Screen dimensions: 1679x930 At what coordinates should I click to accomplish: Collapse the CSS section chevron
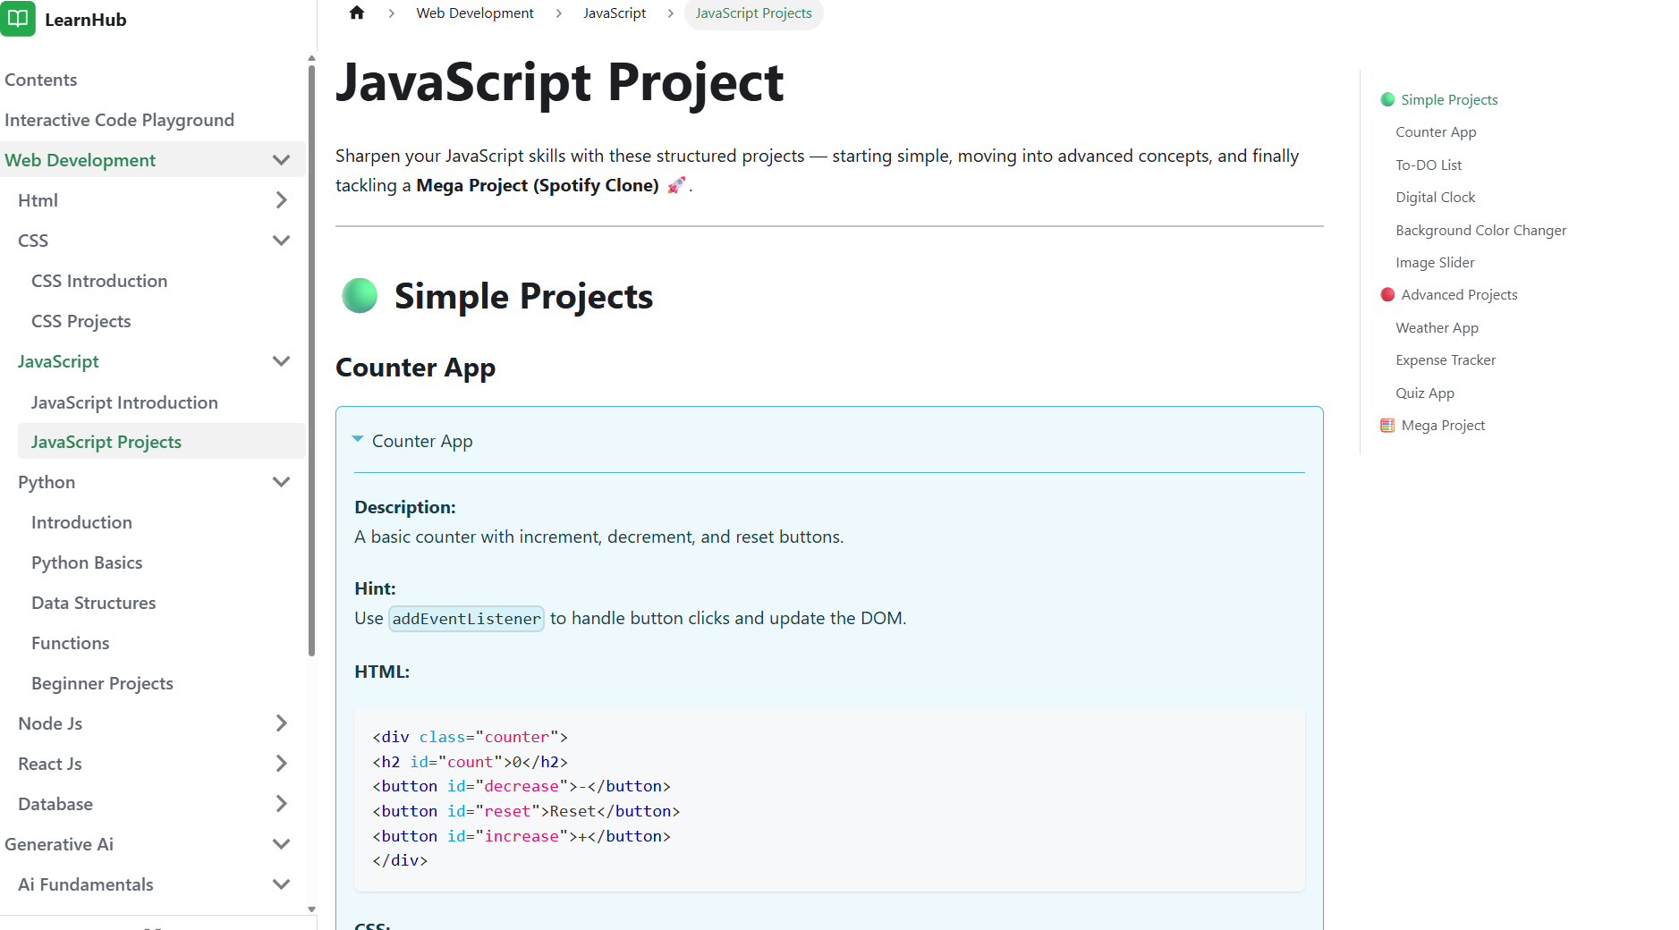pyautogui.click(x=281, y=241)
